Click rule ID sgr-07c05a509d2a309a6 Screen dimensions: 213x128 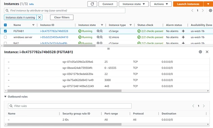[x=78, y=62]
